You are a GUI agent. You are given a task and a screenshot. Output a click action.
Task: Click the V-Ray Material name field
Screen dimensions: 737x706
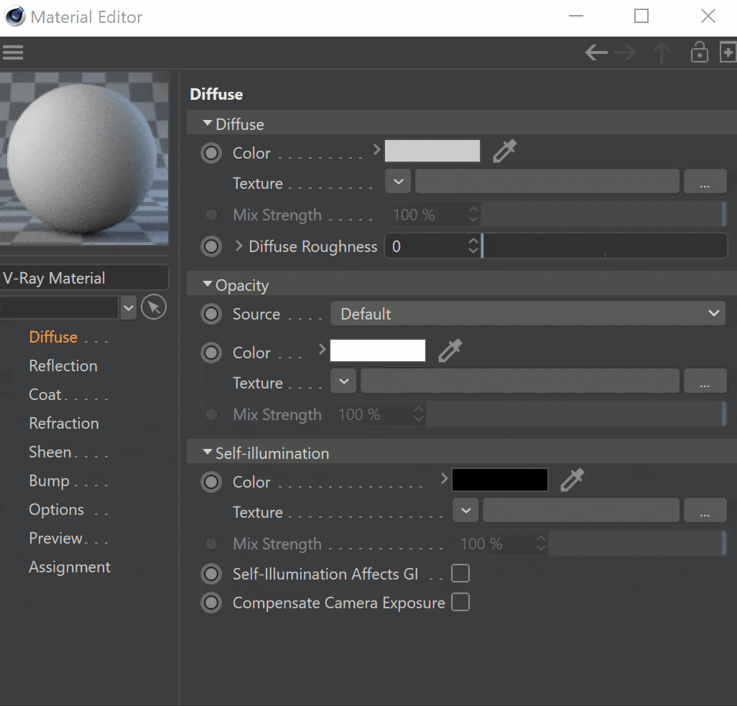(x=84, y=278)
